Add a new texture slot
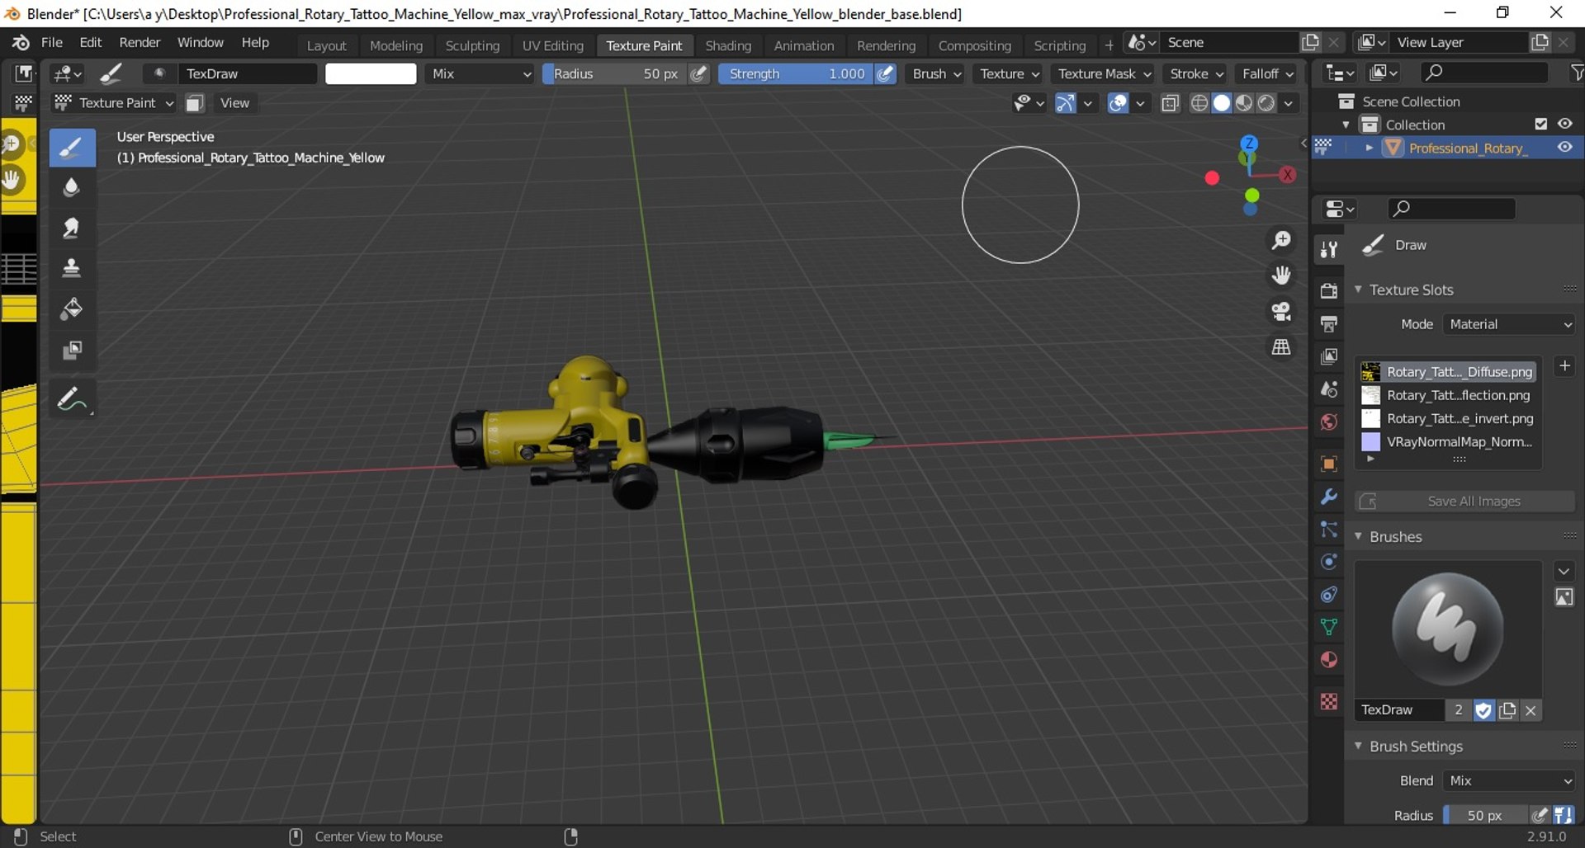The width and height of the screenshot is (1585, 848). coord(1564,365)
